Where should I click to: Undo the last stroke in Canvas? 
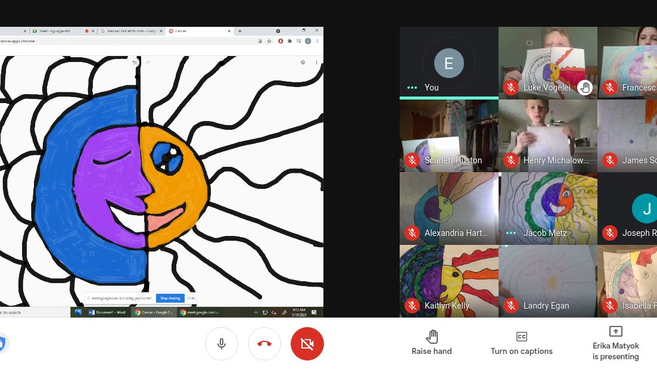coord(134,63)
